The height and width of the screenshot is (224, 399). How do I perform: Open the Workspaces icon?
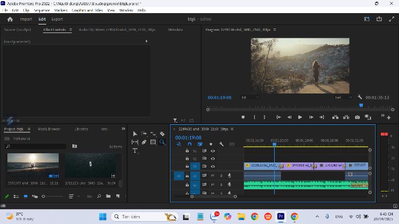click(367, 19)
